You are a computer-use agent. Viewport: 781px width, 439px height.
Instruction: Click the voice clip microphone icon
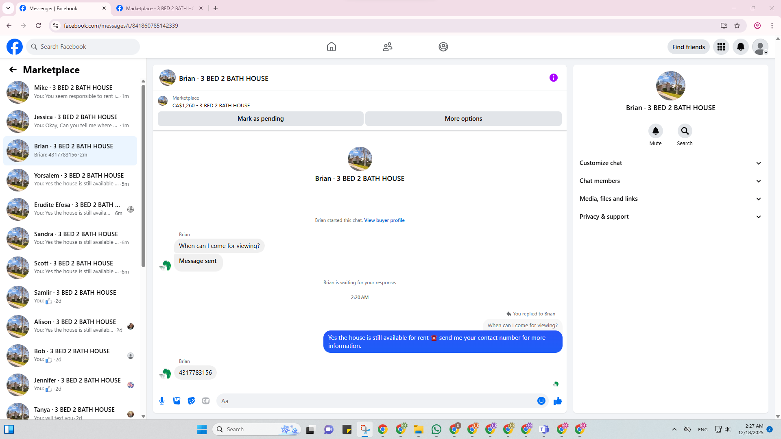tap(162, 401)
